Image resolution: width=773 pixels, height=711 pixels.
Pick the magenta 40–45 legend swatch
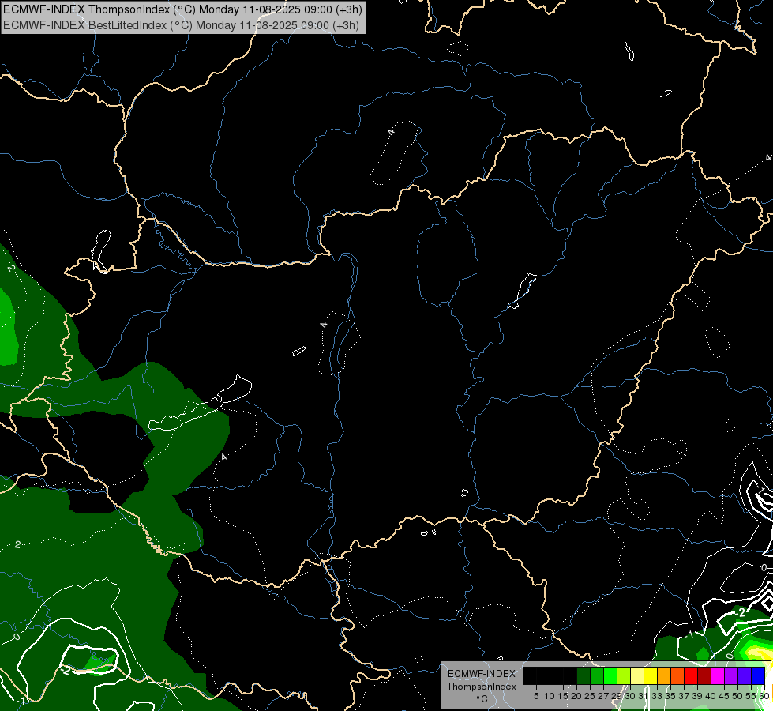718,676
